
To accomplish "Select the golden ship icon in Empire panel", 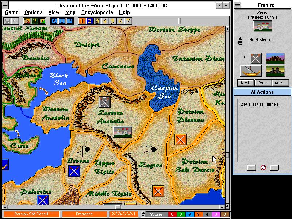I will [x=251, y=71].
